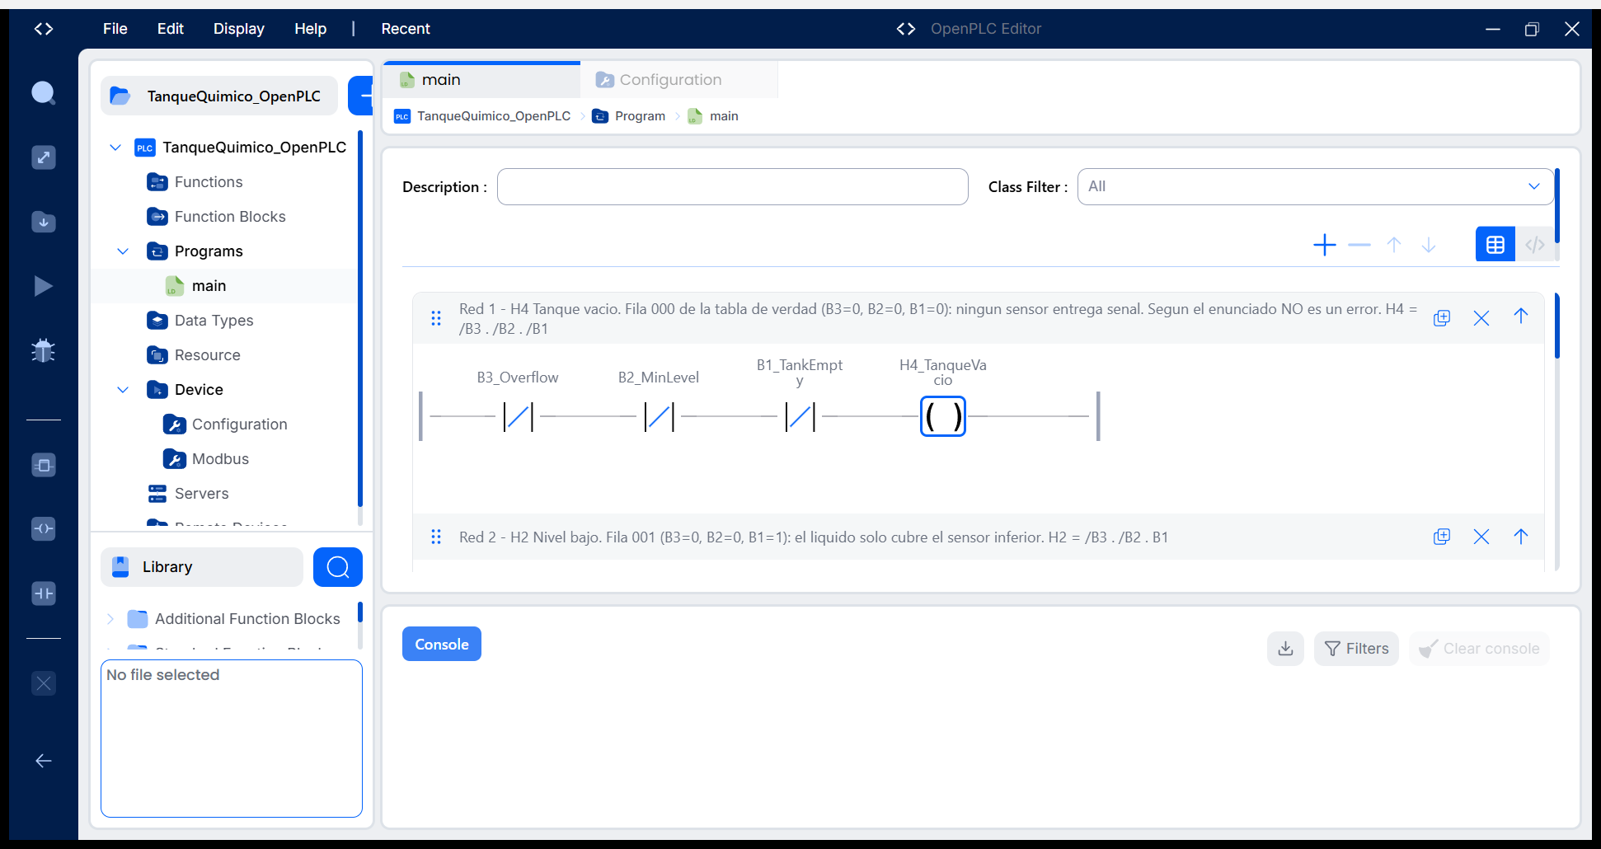Click the blue library search button
Image resolution: width=1601 pixels, height=849 pixels.
pos(338,567)
